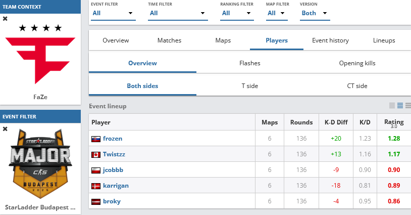The image size is (411, 215).
Task: Click frozen's K-D Diff value +20
Action: click(336, 139)
